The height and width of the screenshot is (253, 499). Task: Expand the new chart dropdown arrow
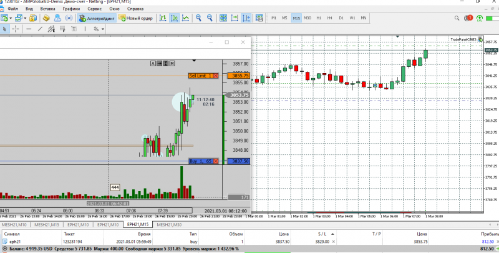click(x=11, y=18)
